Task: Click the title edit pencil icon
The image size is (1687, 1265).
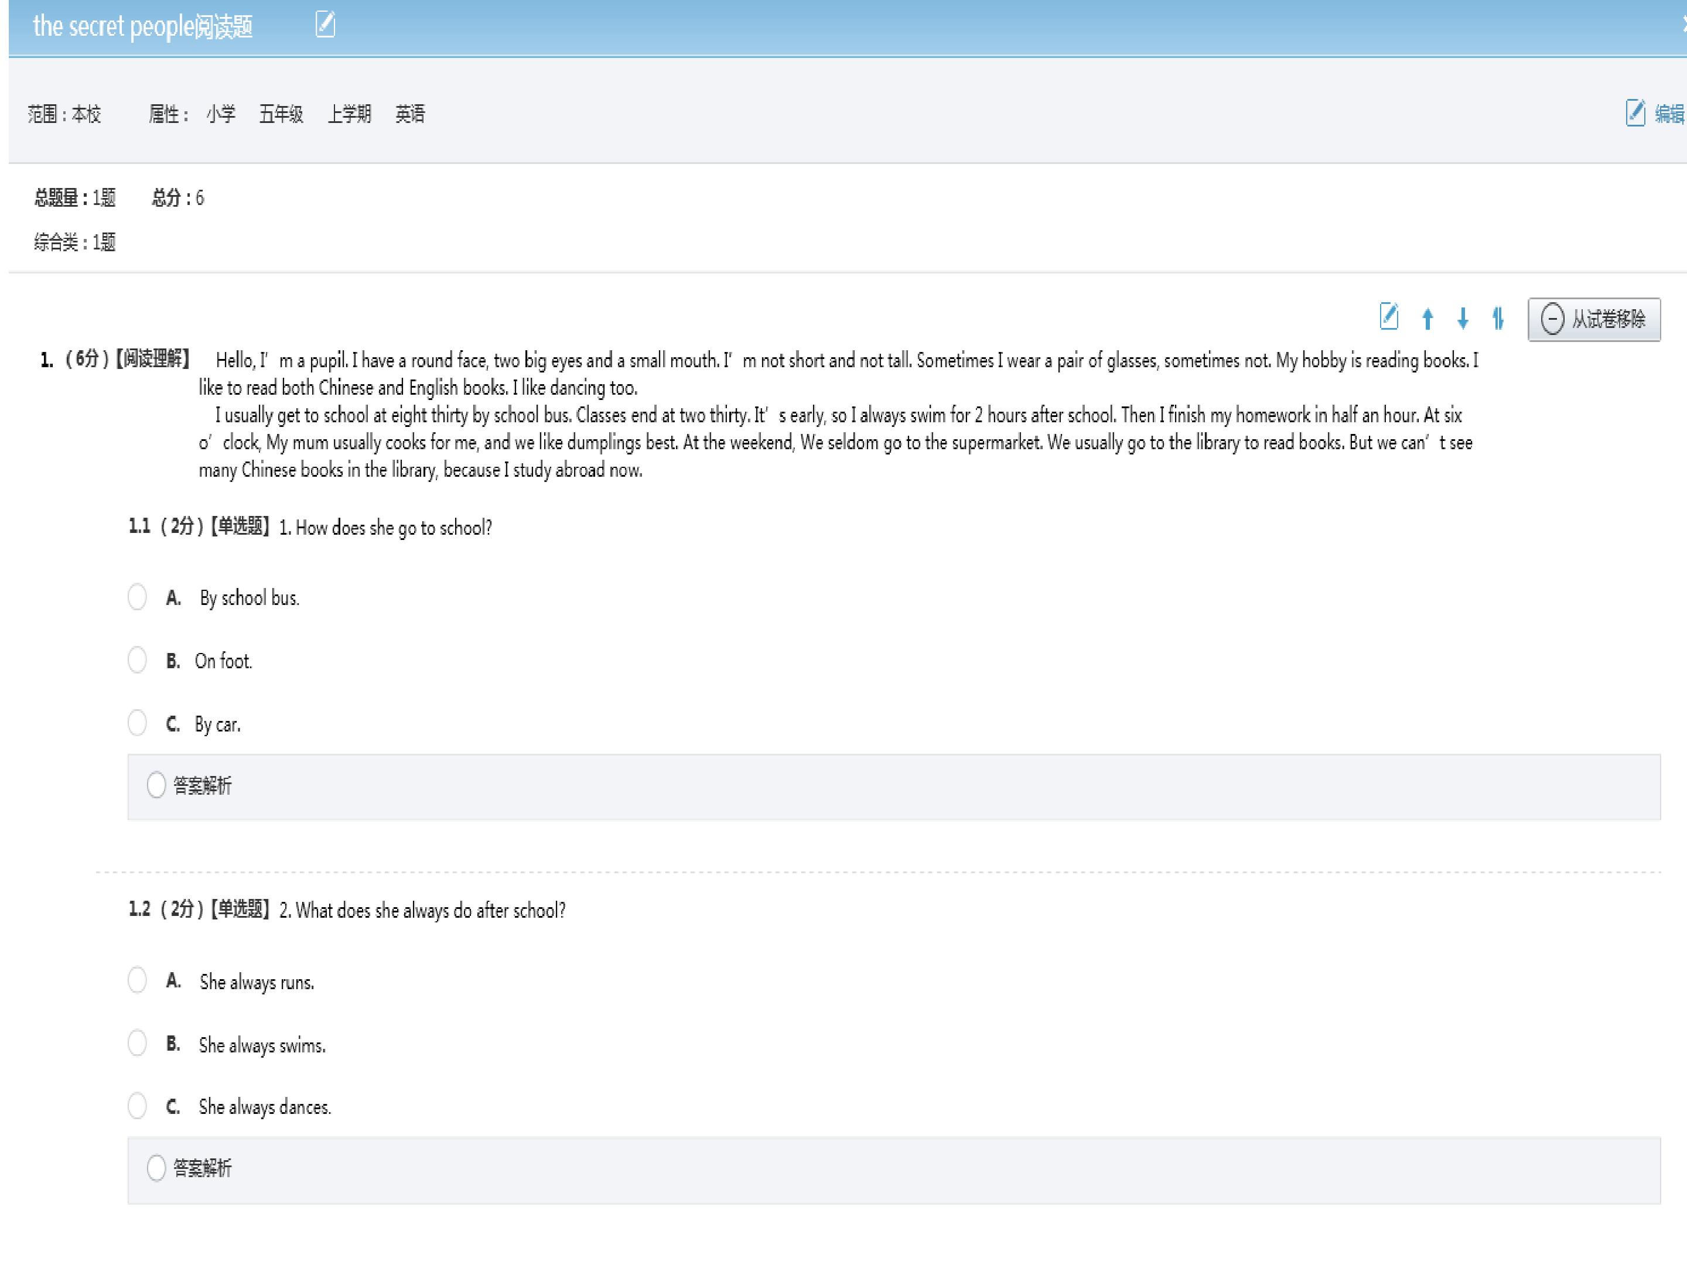Action: [x=325, y=25]
